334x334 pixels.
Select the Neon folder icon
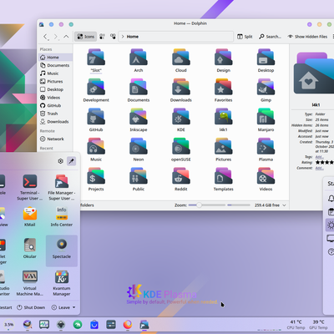pos(139,146)
